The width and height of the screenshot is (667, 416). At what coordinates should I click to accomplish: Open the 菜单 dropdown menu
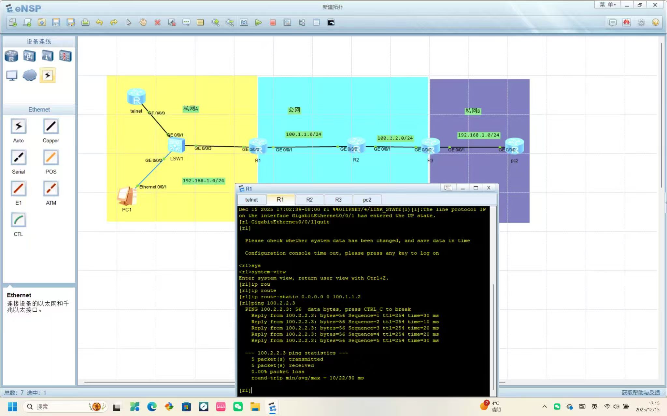click(x=607, y=5)
